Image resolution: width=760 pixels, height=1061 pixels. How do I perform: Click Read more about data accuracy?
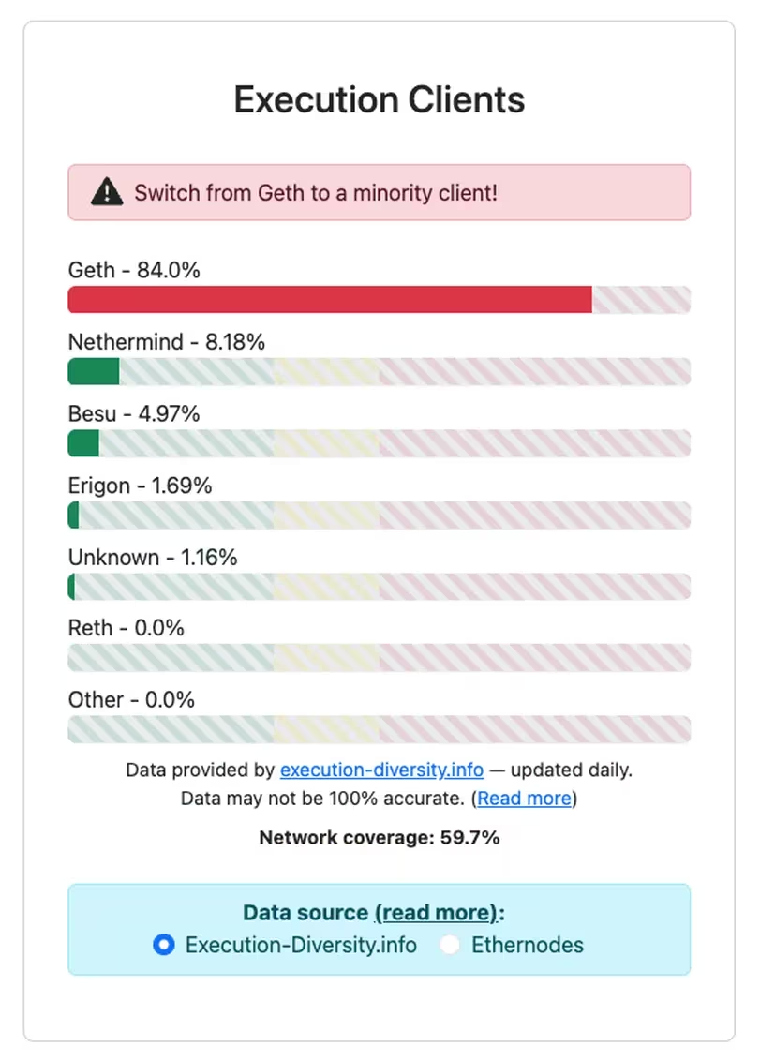pyautogui.click(x=524, y=799)
